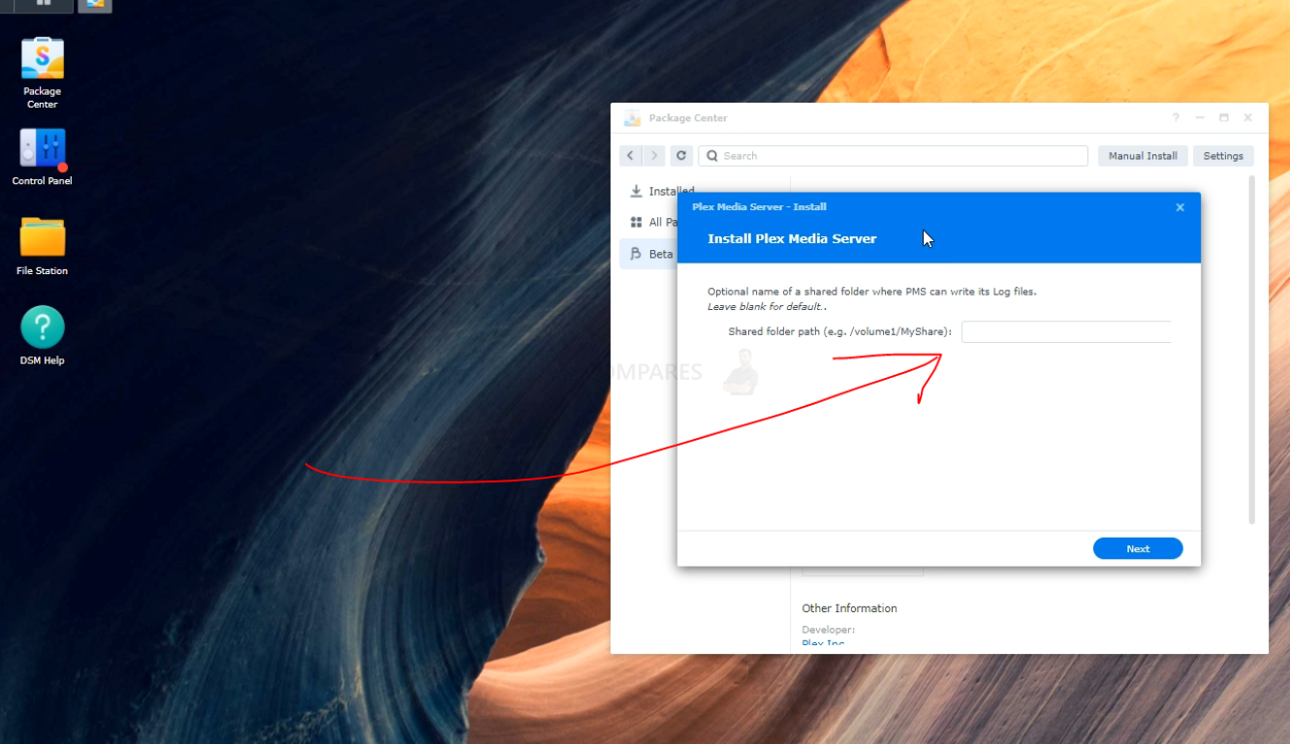Click the Package Center vertical scrollbar
This screenshot has width=1290, height=744.
click(1251, 349)
